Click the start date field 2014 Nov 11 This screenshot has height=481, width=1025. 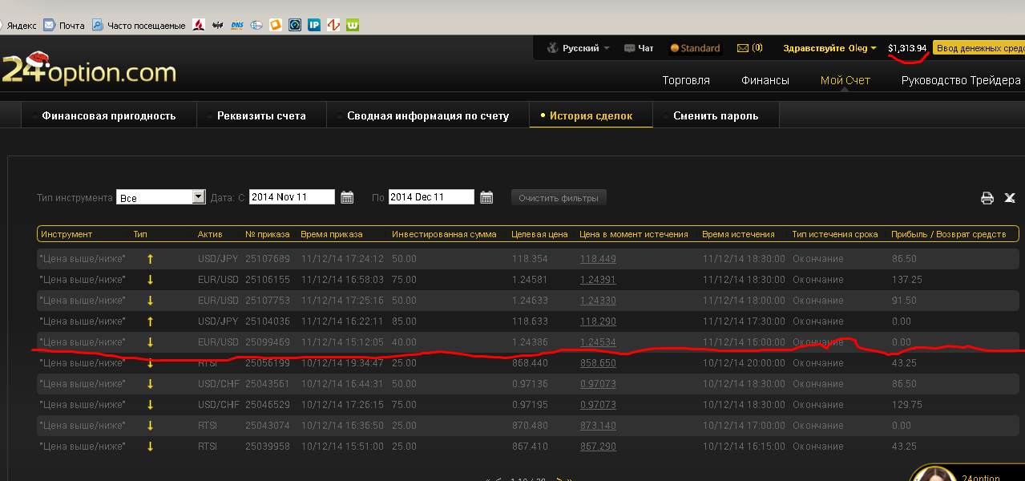pos(292,197)
